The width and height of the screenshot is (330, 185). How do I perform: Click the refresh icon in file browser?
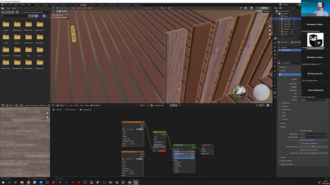(x=13, y=12)
